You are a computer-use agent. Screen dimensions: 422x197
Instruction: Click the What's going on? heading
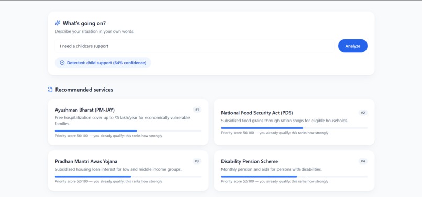click(x=84, y=23)
